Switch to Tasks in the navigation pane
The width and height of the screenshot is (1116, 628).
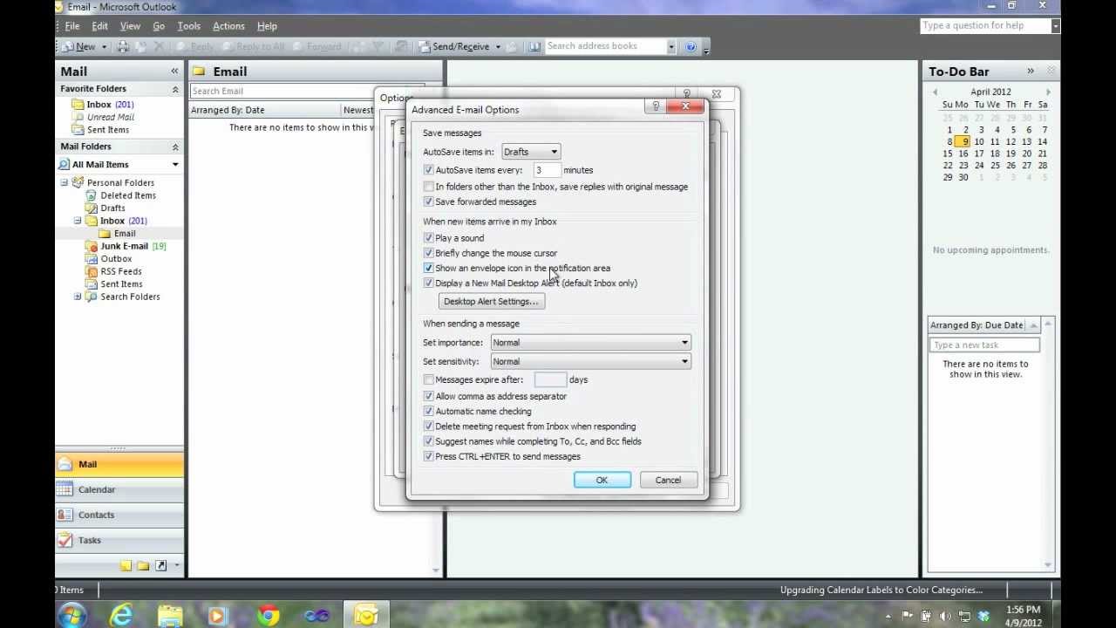119,540
